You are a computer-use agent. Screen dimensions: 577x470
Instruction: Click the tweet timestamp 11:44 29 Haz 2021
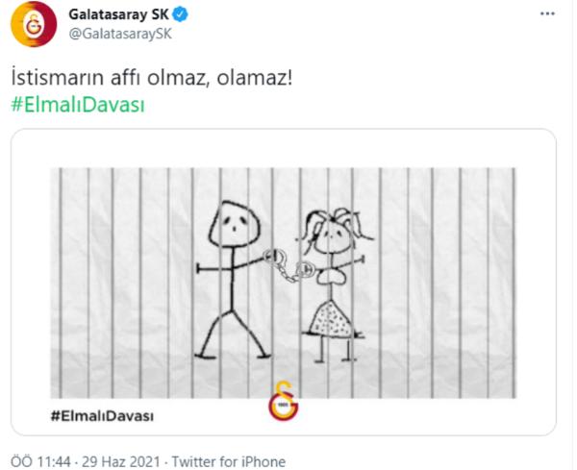tap(86, 461)
